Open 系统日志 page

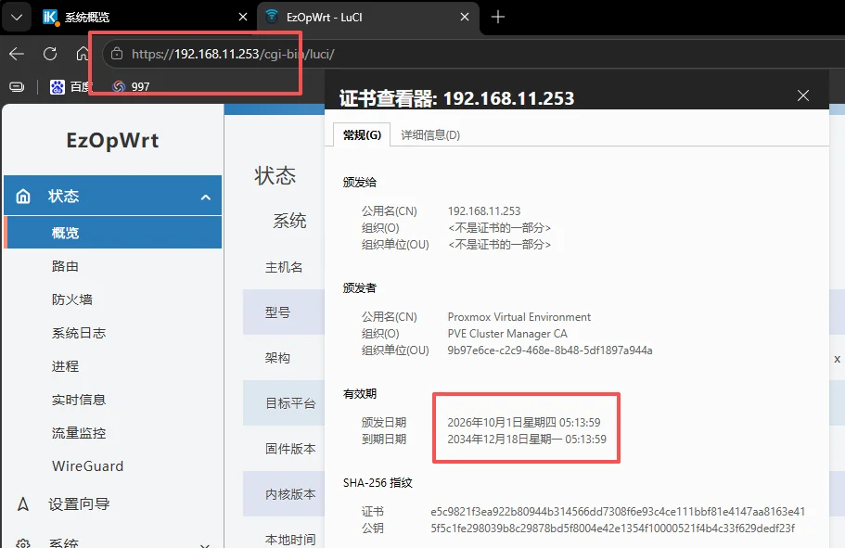click(79, 333)
